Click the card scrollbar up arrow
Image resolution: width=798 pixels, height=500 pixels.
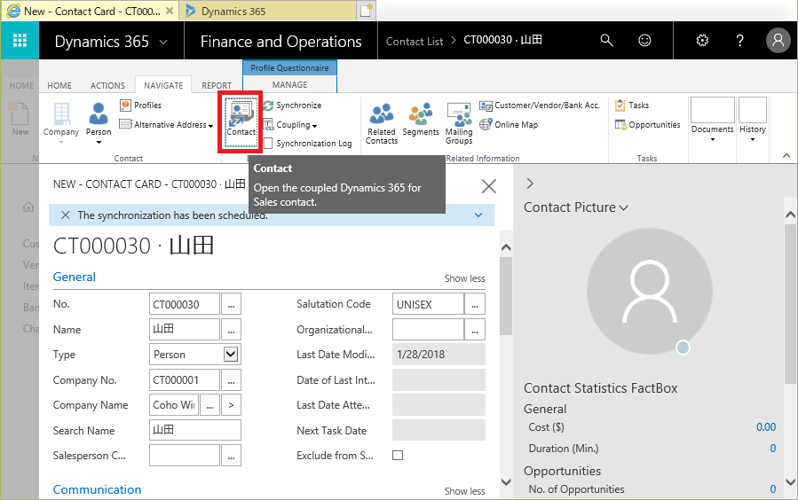click(x=506, y=247)
